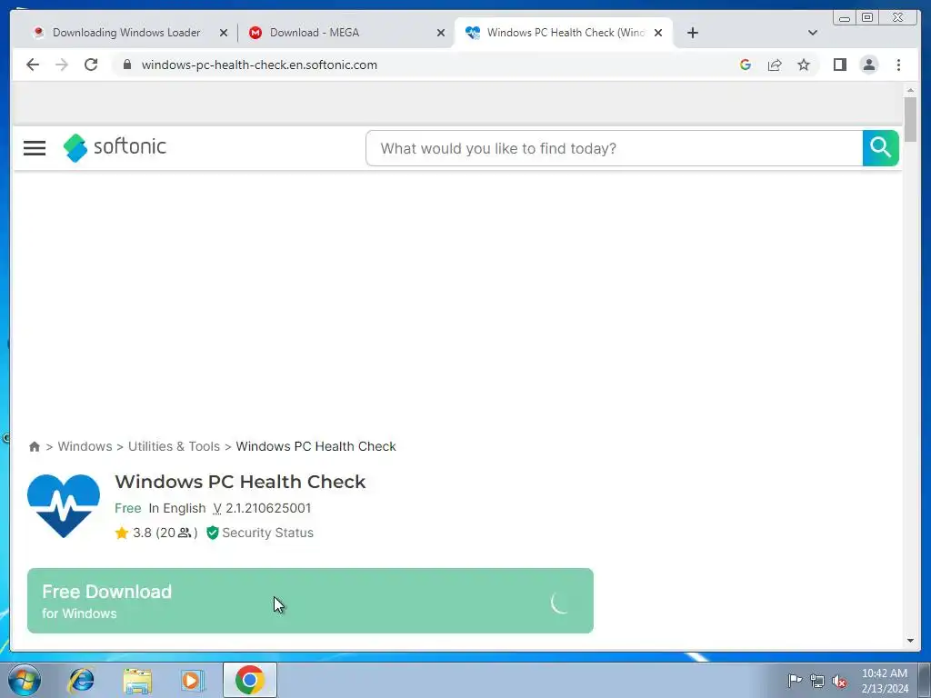Open the Windows Start menu
This screenshot has width=931, height=698.
click(x=25, y=680)
